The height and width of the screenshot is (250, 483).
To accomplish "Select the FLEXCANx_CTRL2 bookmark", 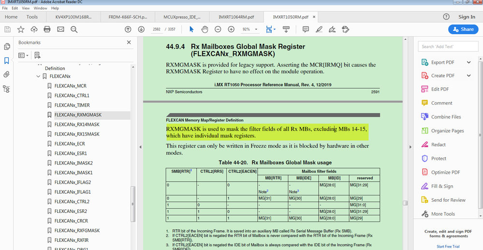I will pos(72,202).
